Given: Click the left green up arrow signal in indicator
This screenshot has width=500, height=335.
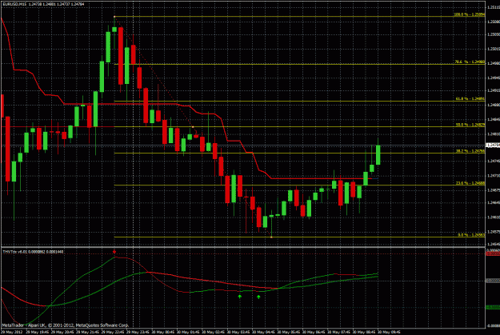Looking at the screenshot, I should (x=240, y=297).
